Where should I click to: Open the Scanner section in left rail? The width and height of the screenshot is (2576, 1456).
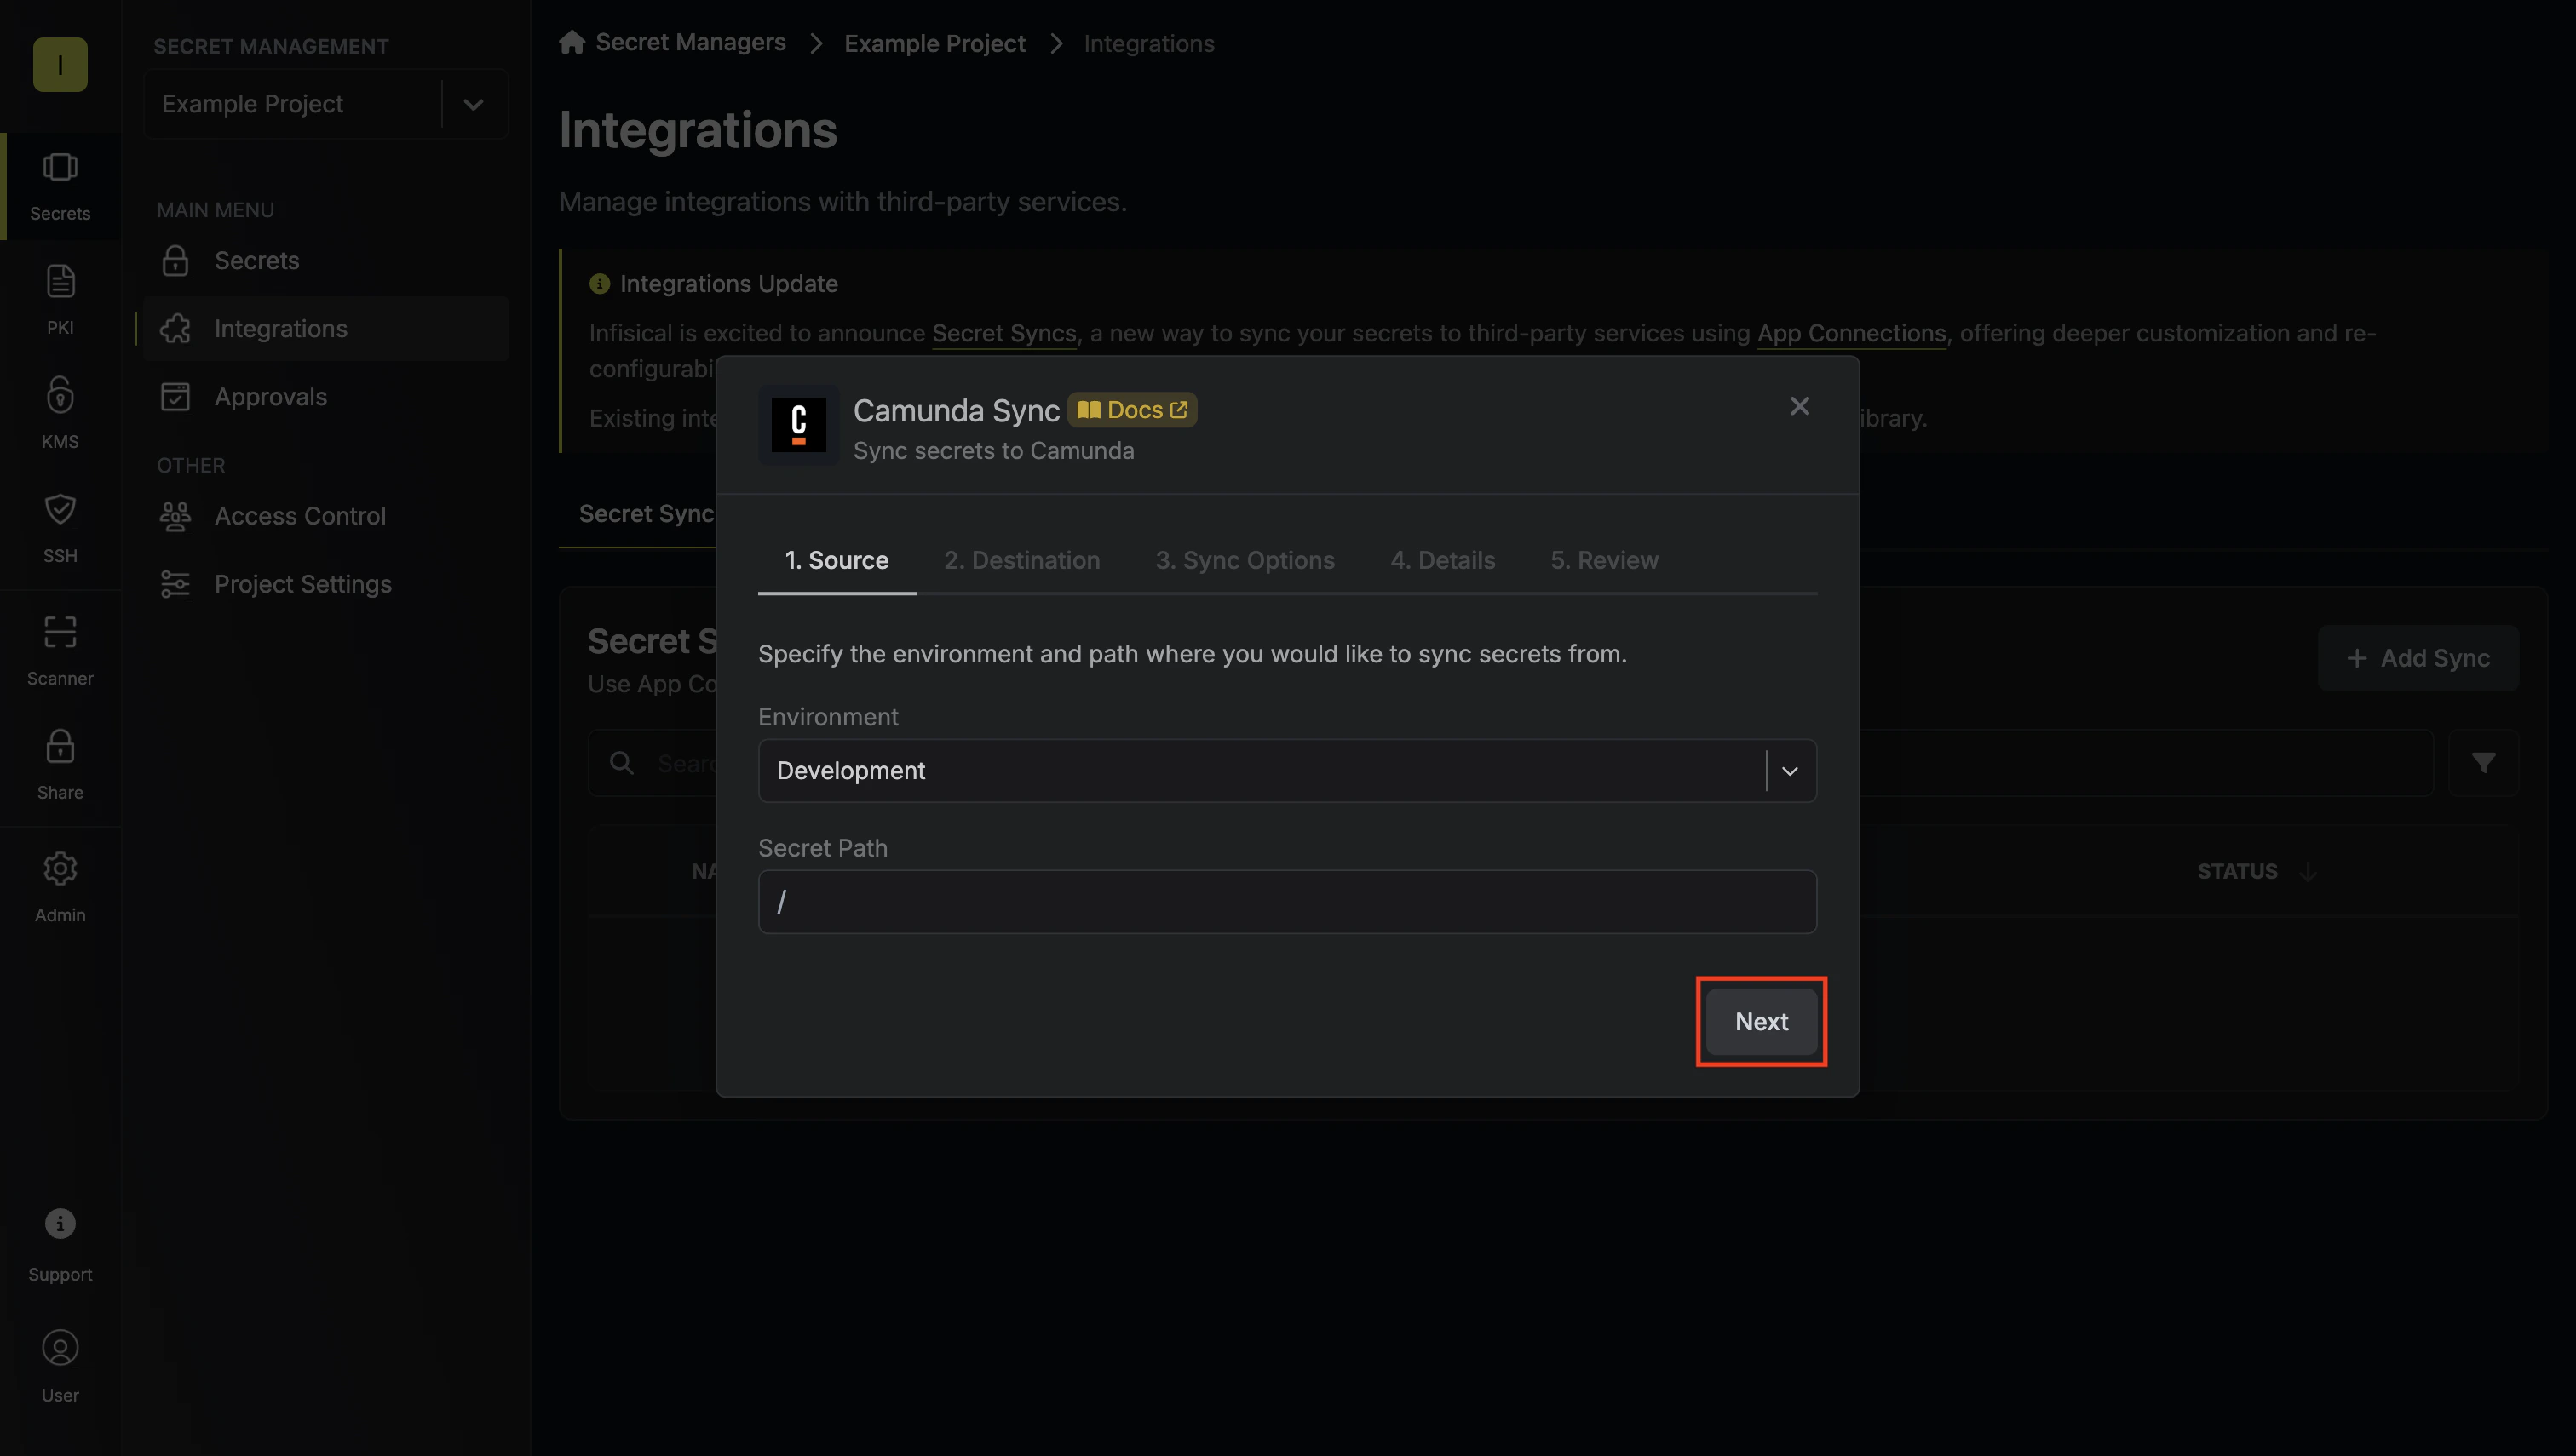pyautogui.click(x=60, y=651)
